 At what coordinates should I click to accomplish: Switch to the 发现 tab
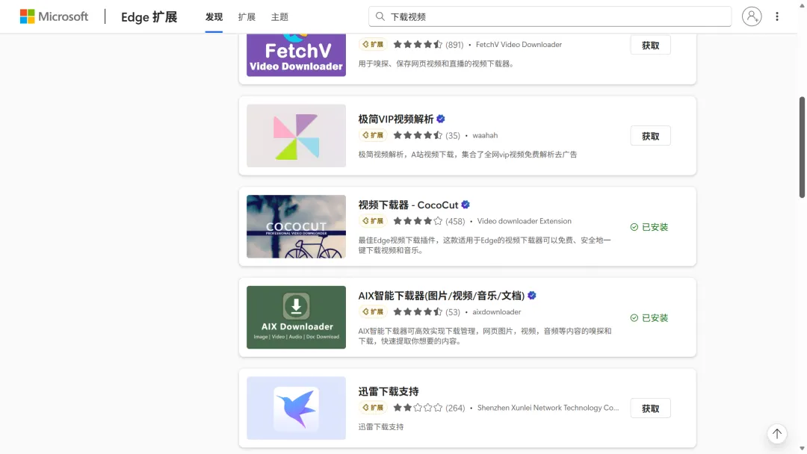click(214, 17)
